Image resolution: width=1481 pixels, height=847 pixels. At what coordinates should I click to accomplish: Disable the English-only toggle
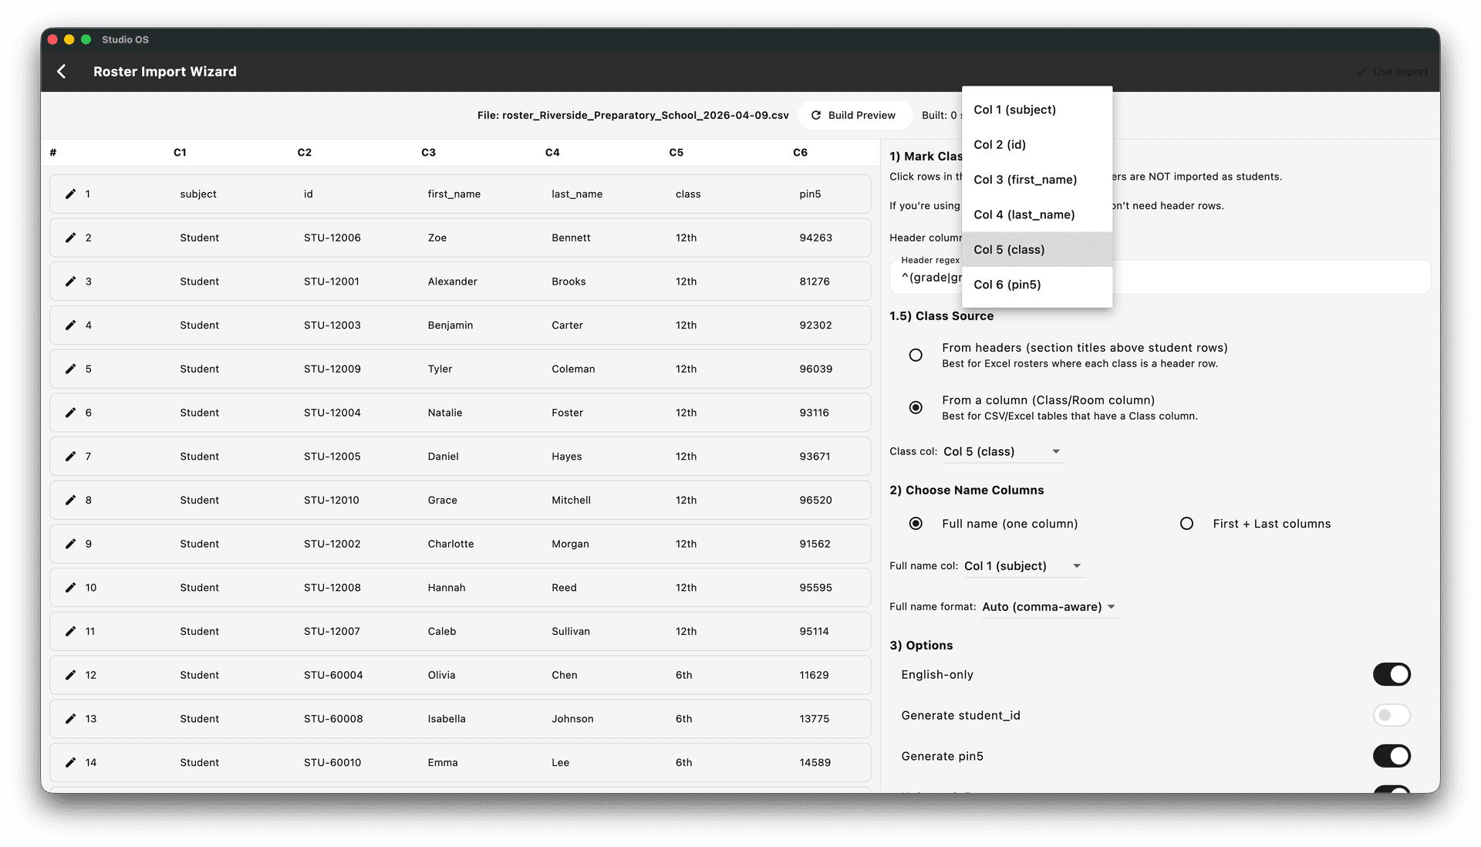click(1391, 674)
